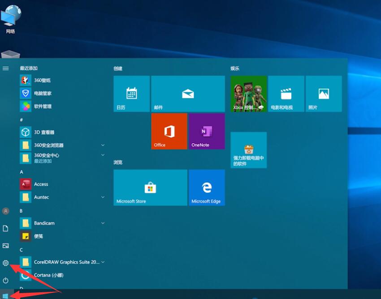Open the Xbox 控制台 tile
This screenshot has width=381, height=299.
[x=249, y=94]
